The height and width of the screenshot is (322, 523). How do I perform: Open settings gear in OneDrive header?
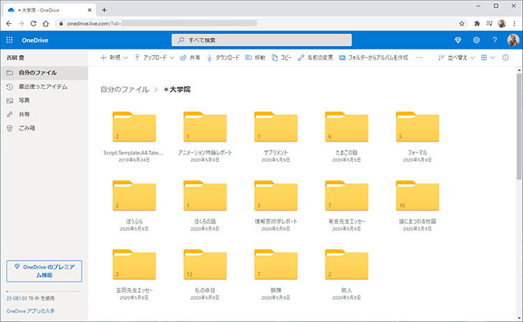click(476, 40)
